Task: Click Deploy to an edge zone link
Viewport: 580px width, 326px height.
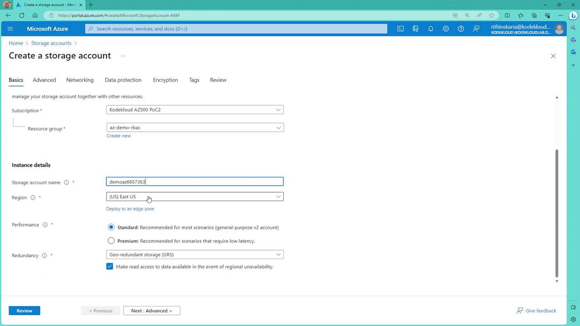Action: coord(130,209)
